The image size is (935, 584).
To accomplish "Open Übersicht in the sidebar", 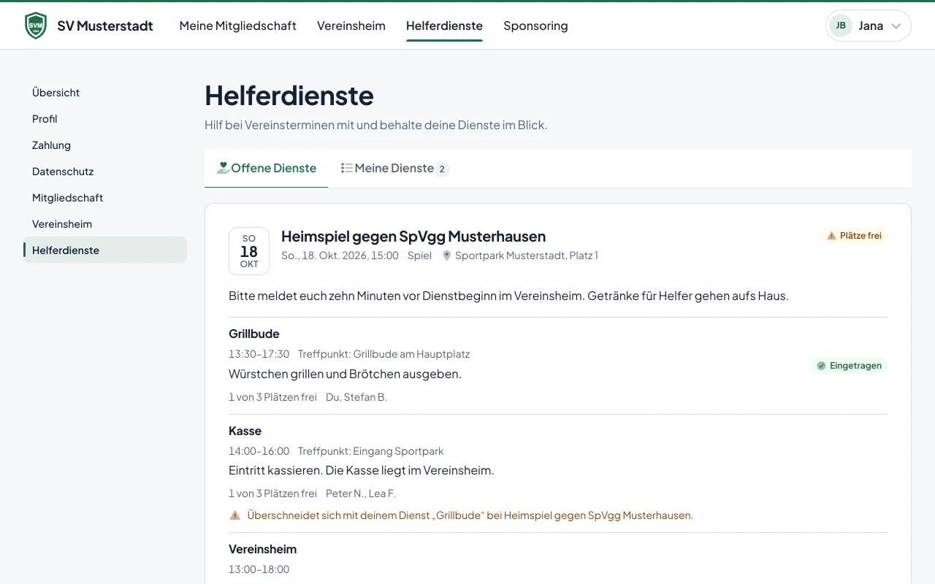I will pos(105,93).
